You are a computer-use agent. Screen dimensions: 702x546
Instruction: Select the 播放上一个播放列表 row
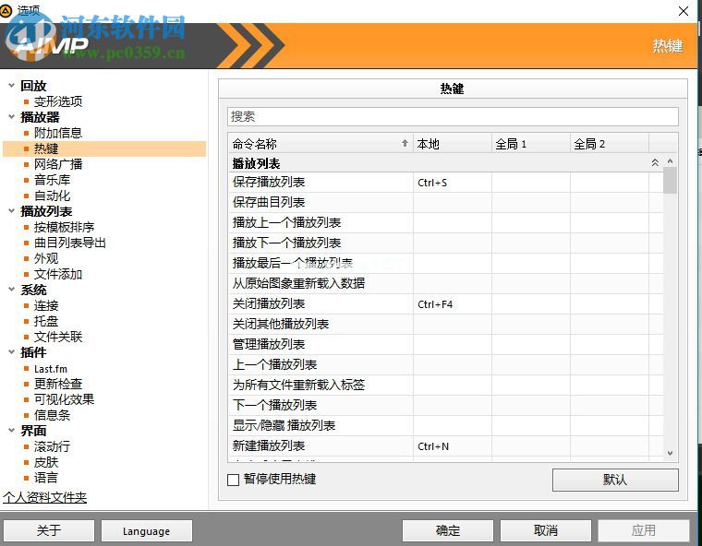click(x=445, y=222)
